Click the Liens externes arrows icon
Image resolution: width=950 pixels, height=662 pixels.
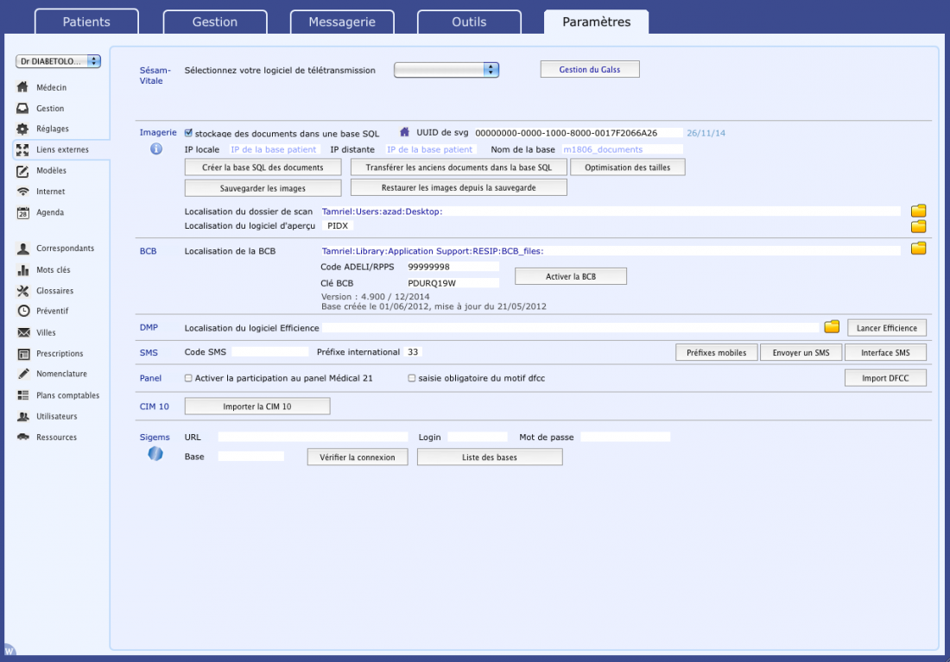(x=22, y=149)
